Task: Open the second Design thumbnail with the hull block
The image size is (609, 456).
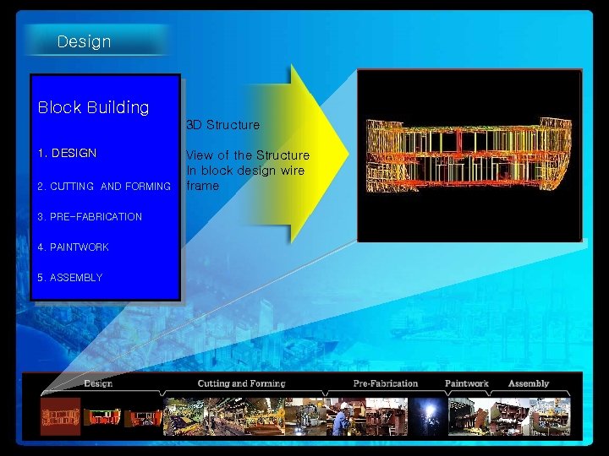Action: 102,417
